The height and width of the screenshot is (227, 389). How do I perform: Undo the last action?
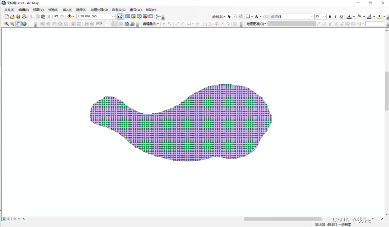tap(56, 17)
